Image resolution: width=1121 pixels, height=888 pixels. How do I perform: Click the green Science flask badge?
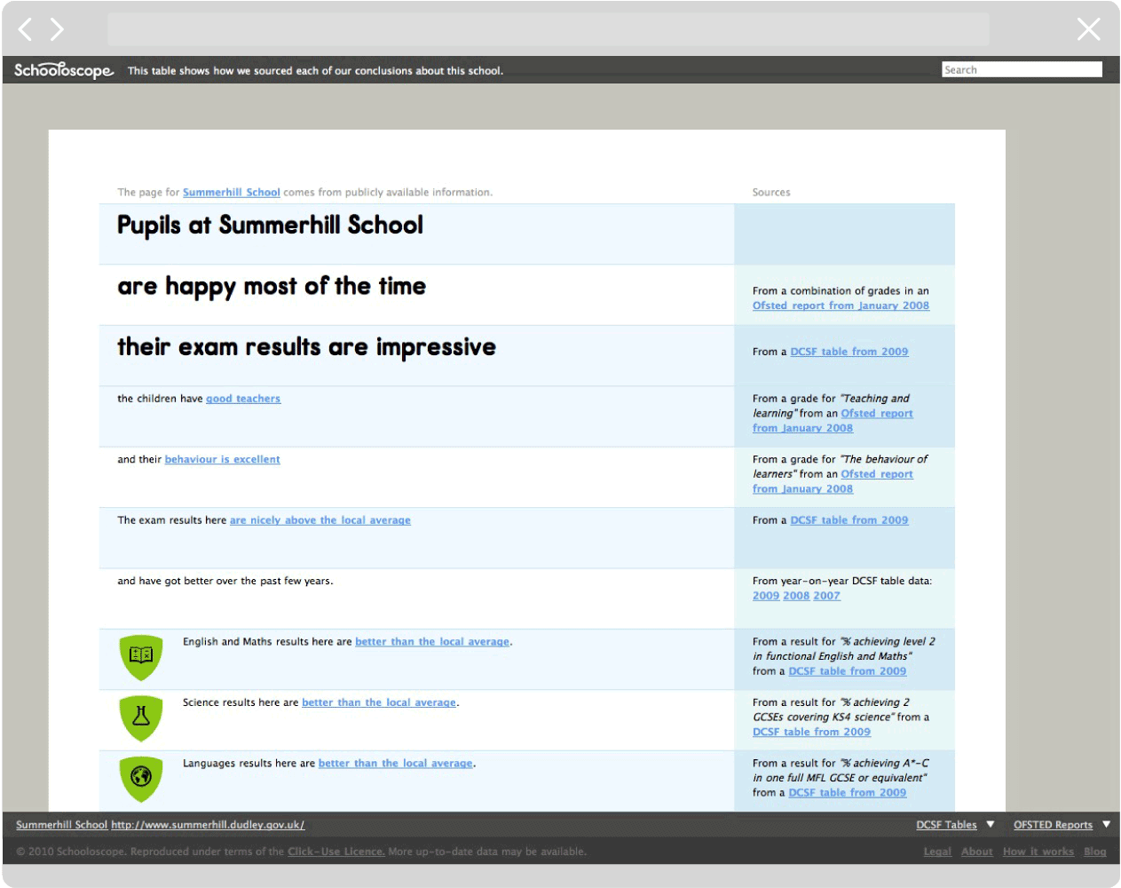141,718
